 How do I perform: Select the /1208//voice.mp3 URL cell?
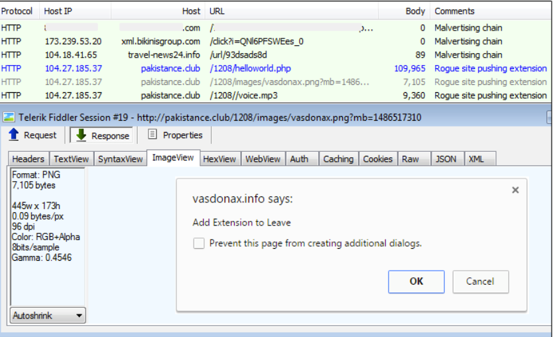tap(244, 96)
